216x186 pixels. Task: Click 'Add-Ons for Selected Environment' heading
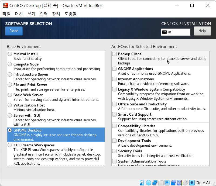pyautogui.click(x=144, y=47)
